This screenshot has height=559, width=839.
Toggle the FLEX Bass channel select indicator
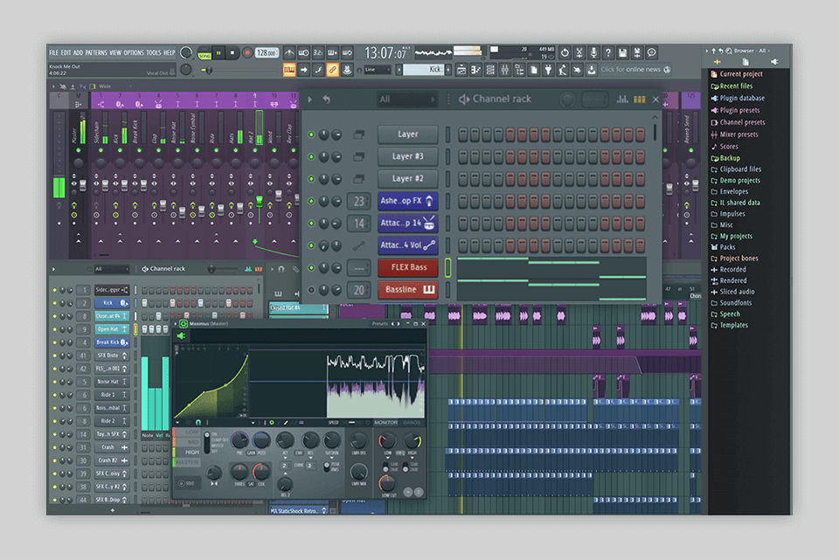(x=448, y=267)
